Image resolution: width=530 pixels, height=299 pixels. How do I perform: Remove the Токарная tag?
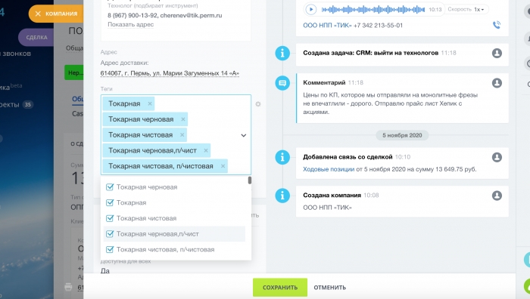point(150,104)
